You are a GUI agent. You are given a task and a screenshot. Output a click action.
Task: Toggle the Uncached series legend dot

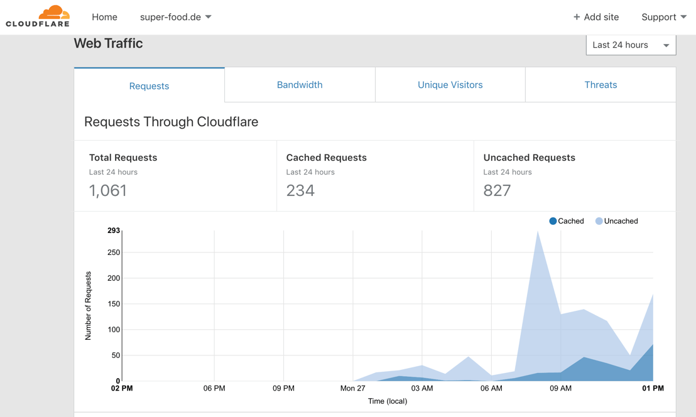point(599,221)
